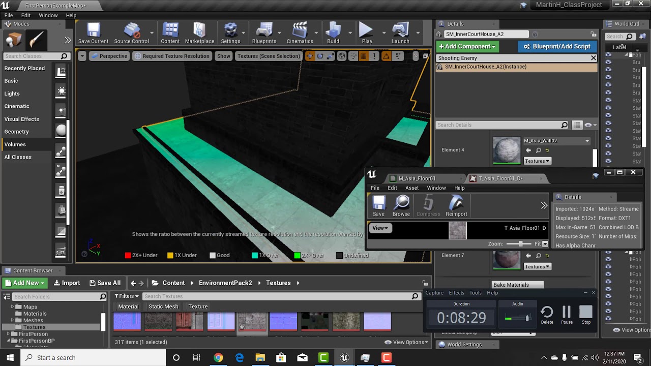The height and width of the screenshot is (366, 651).
Task: Open the Content toolbar icon
Action: click(170, 34)
